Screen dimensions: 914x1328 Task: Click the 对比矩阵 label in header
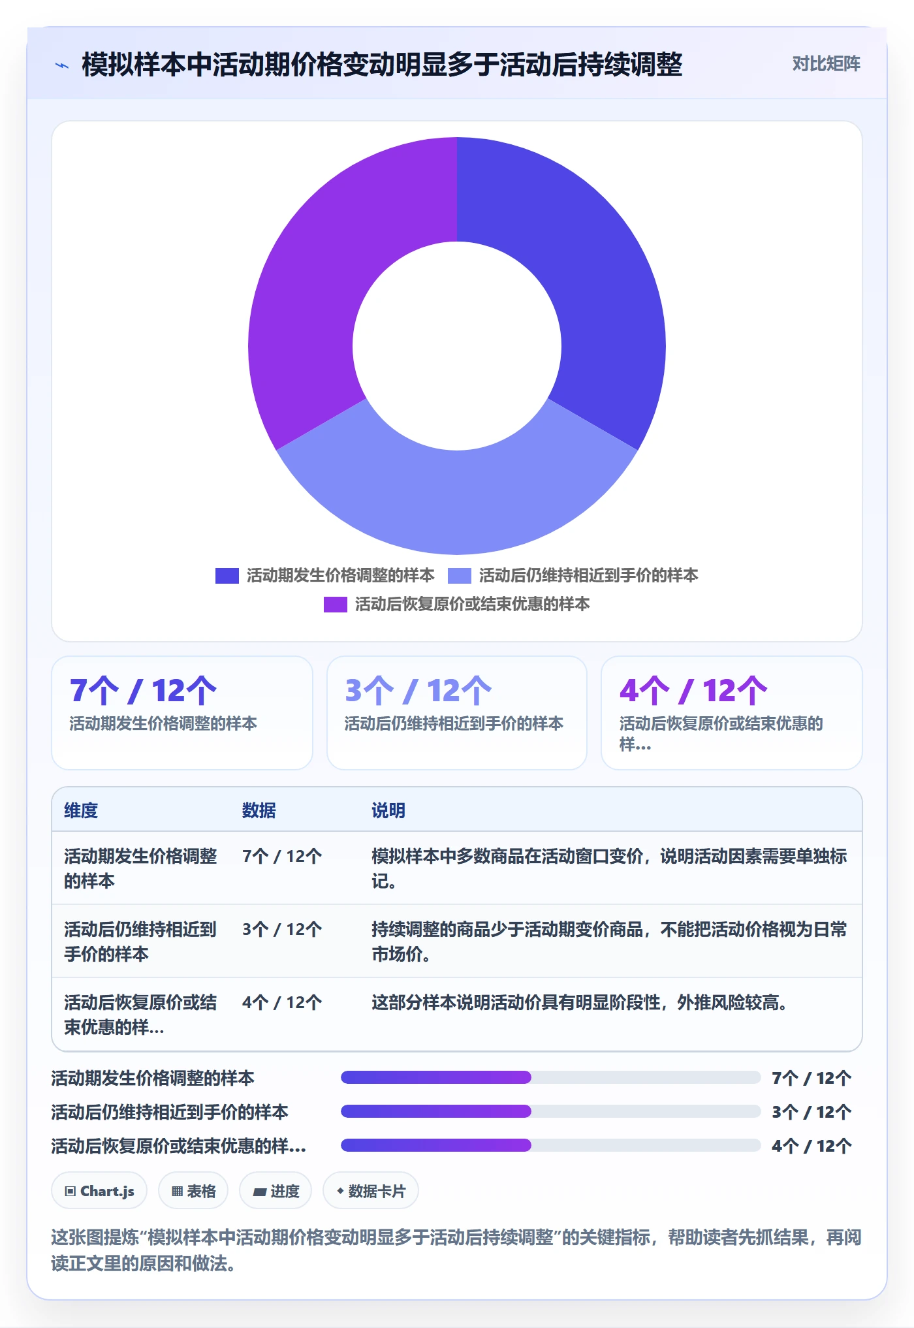(826, 64)
